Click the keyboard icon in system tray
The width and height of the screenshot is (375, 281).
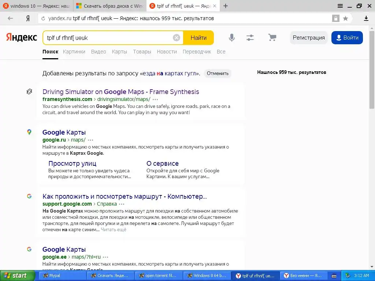pos(334,276)
